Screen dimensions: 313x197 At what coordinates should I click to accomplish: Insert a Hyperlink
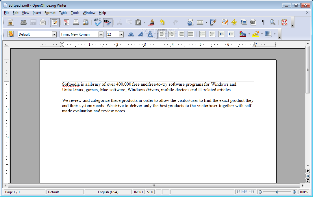(x=190, y=22)
